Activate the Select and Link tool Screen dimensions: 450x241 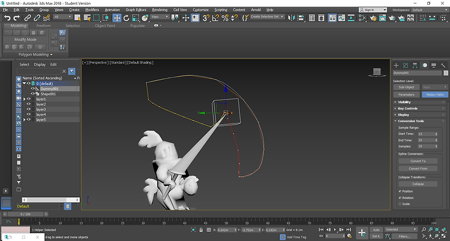pos(27,18)
